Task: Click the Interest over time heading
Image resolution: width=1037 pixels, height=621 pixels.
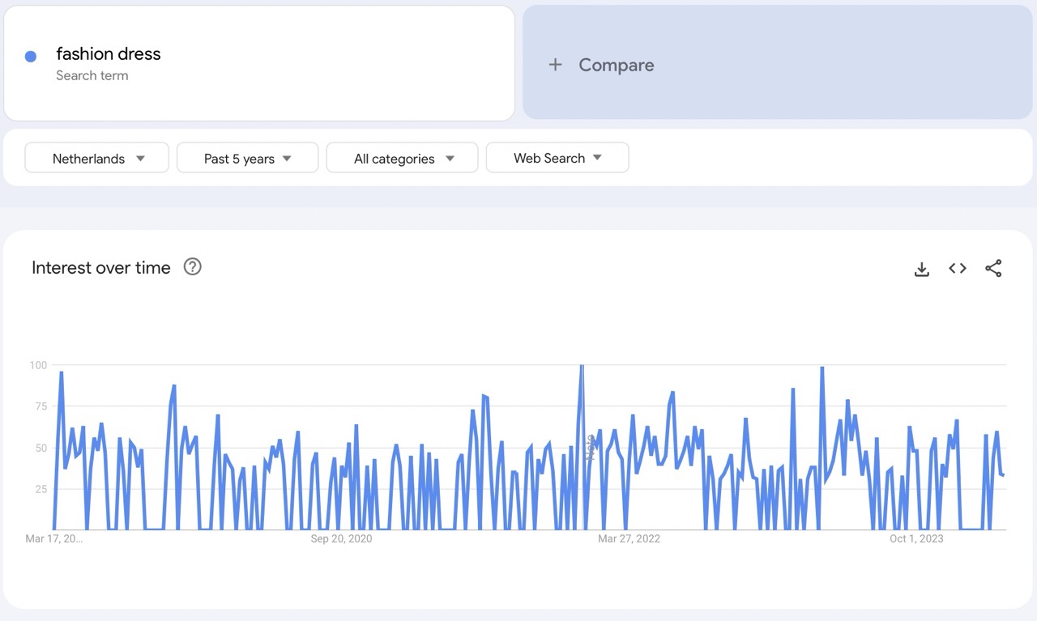Action: pyautogui.click(x=101, y=267)
